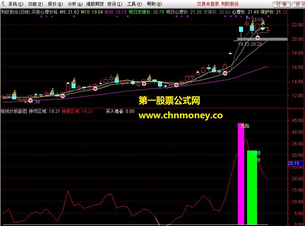Screen dimensions: 305x226
Task: Click the small red box icon after 保护价
Action: 284,12
